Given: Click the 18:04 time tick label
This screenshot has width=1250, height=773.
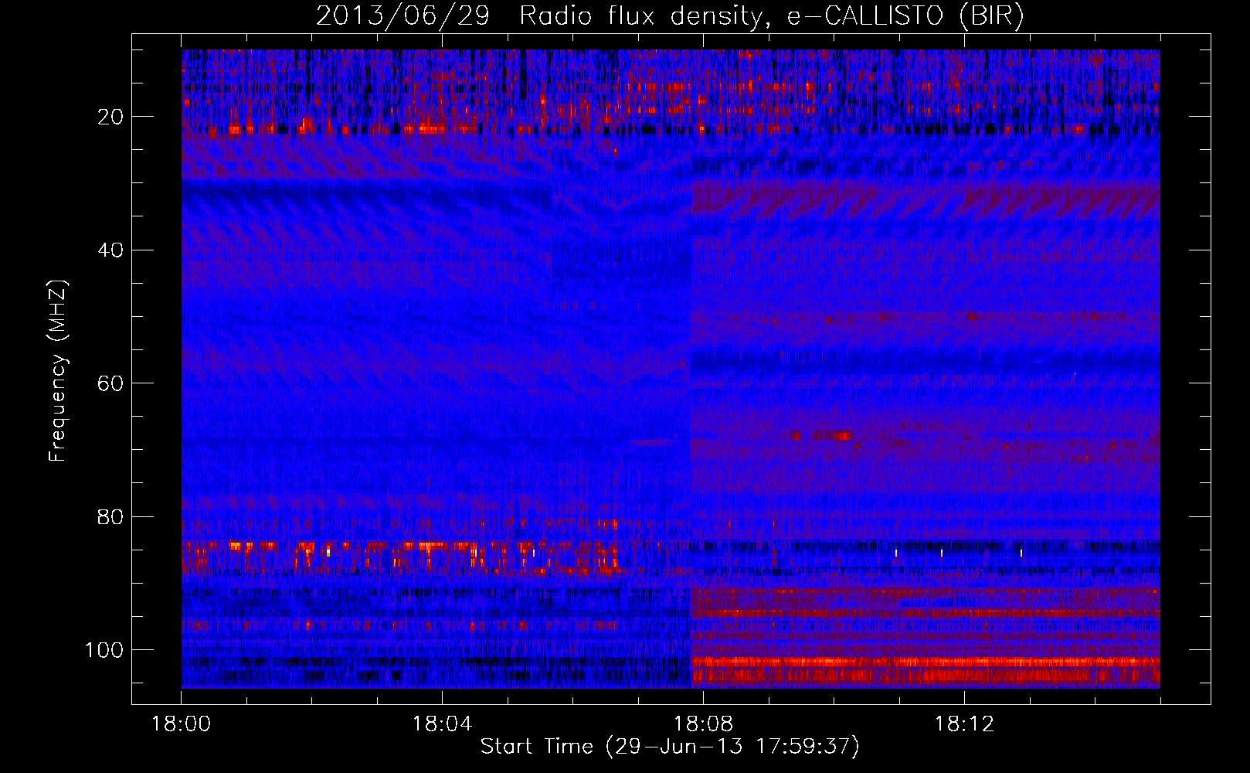Looking at the screenshot, I should pos(442,724).
